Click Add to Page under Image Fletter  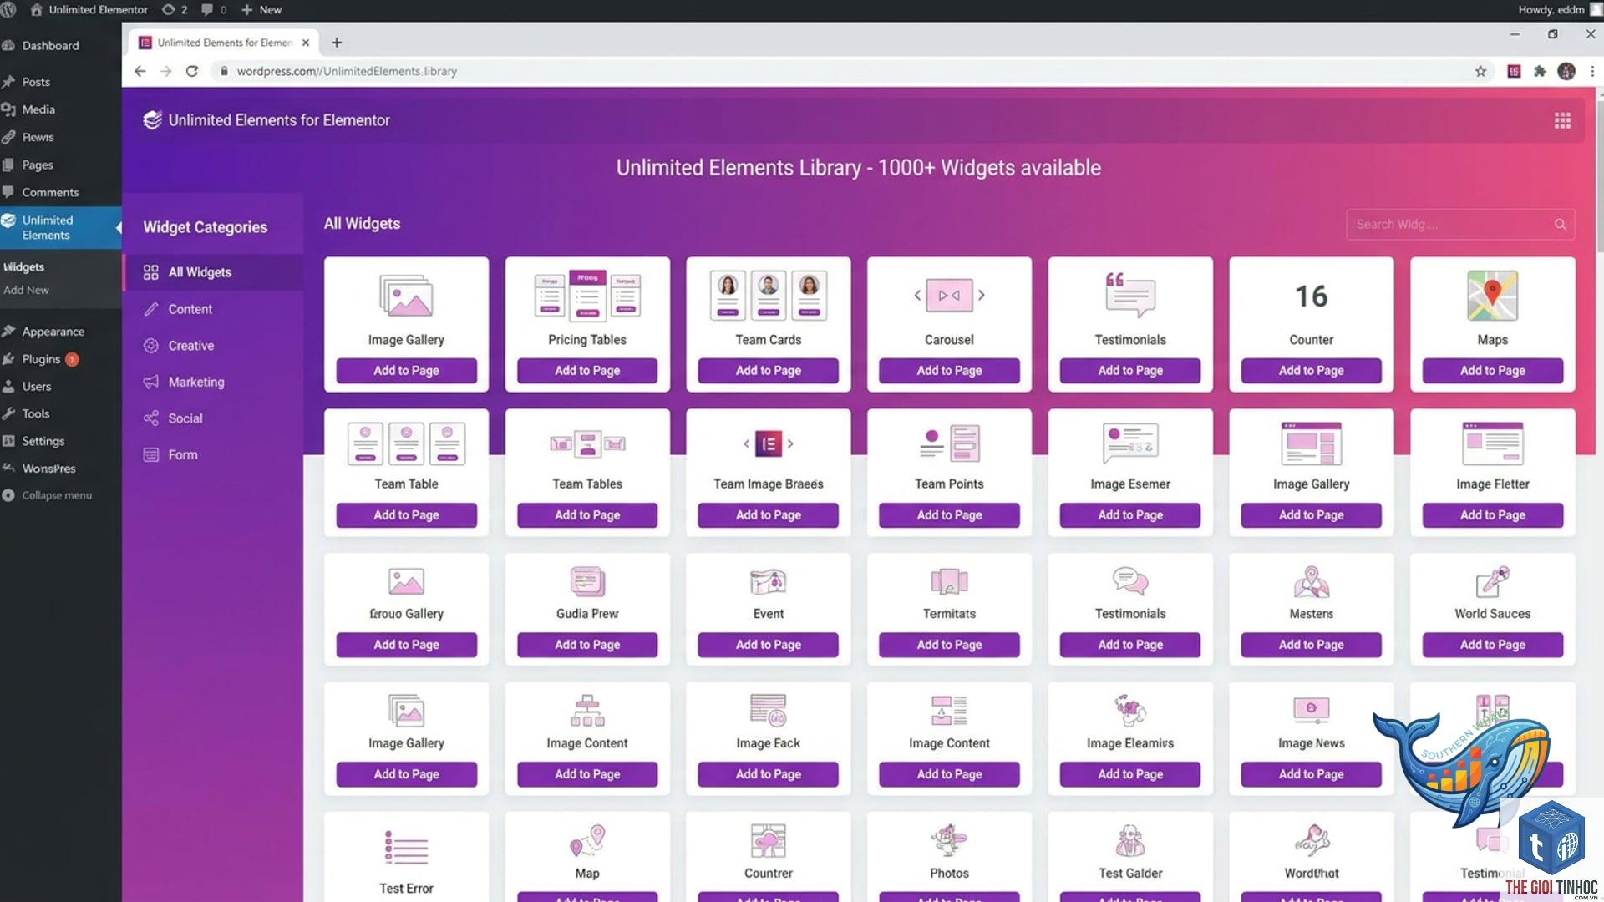coord(1492,515)
